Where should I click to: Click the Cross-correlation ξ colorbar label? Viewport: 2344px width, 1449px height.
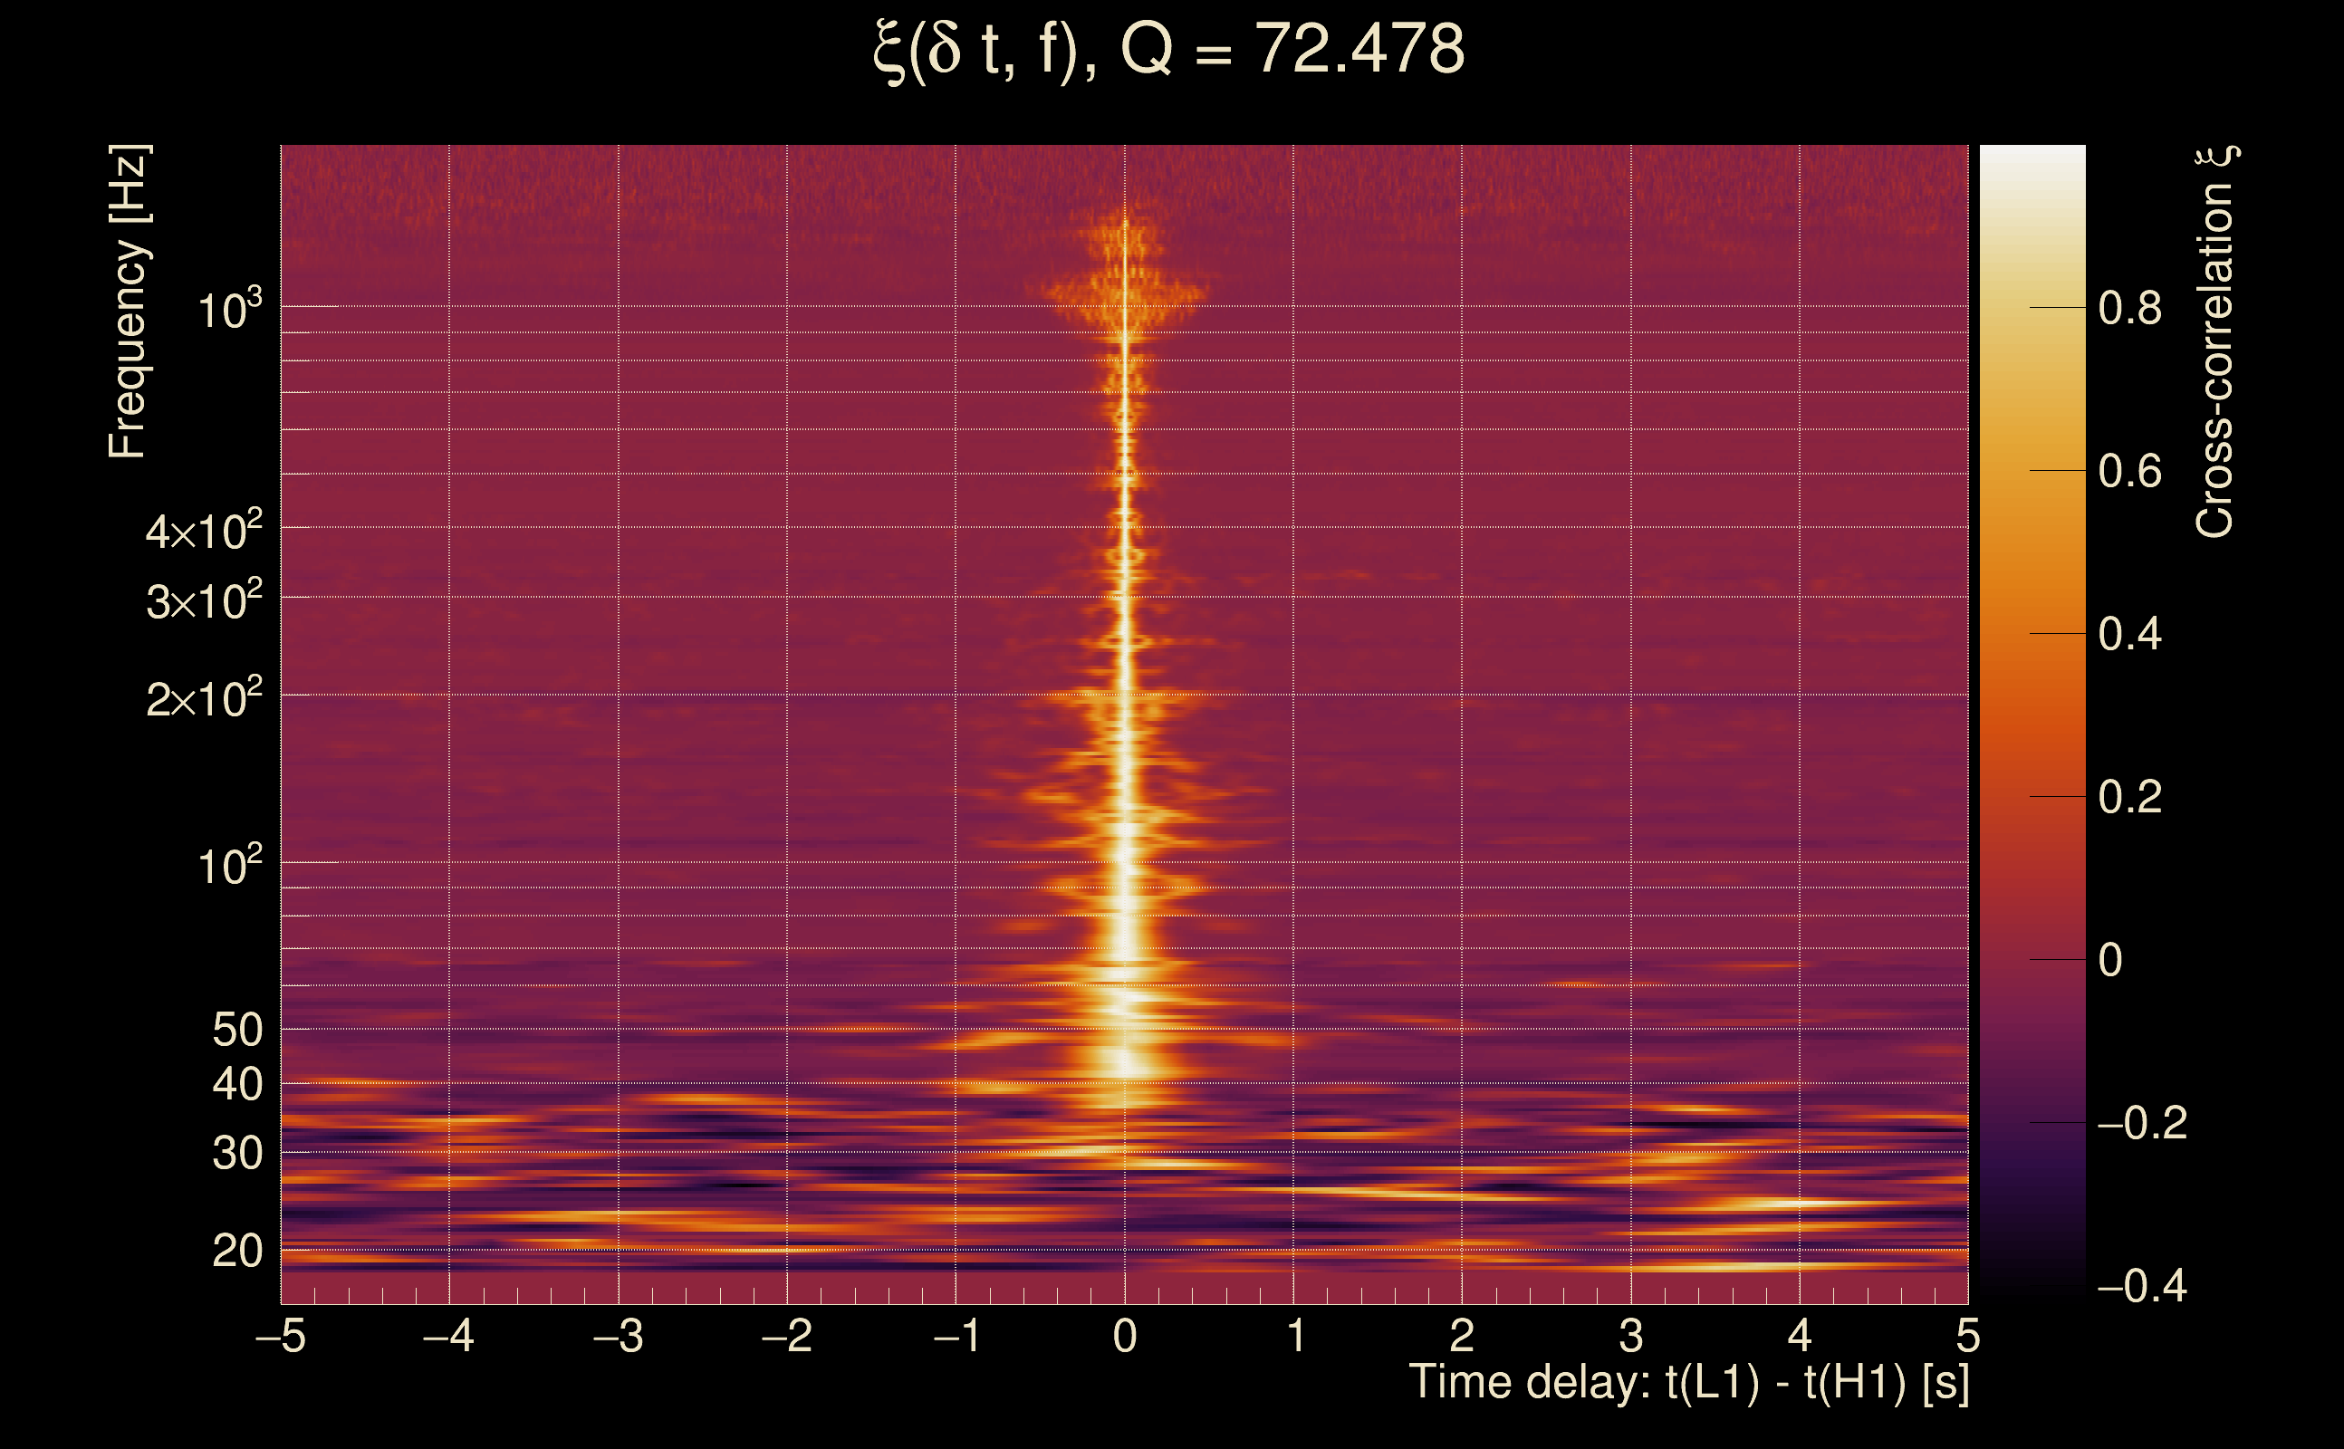(2214, 342)
